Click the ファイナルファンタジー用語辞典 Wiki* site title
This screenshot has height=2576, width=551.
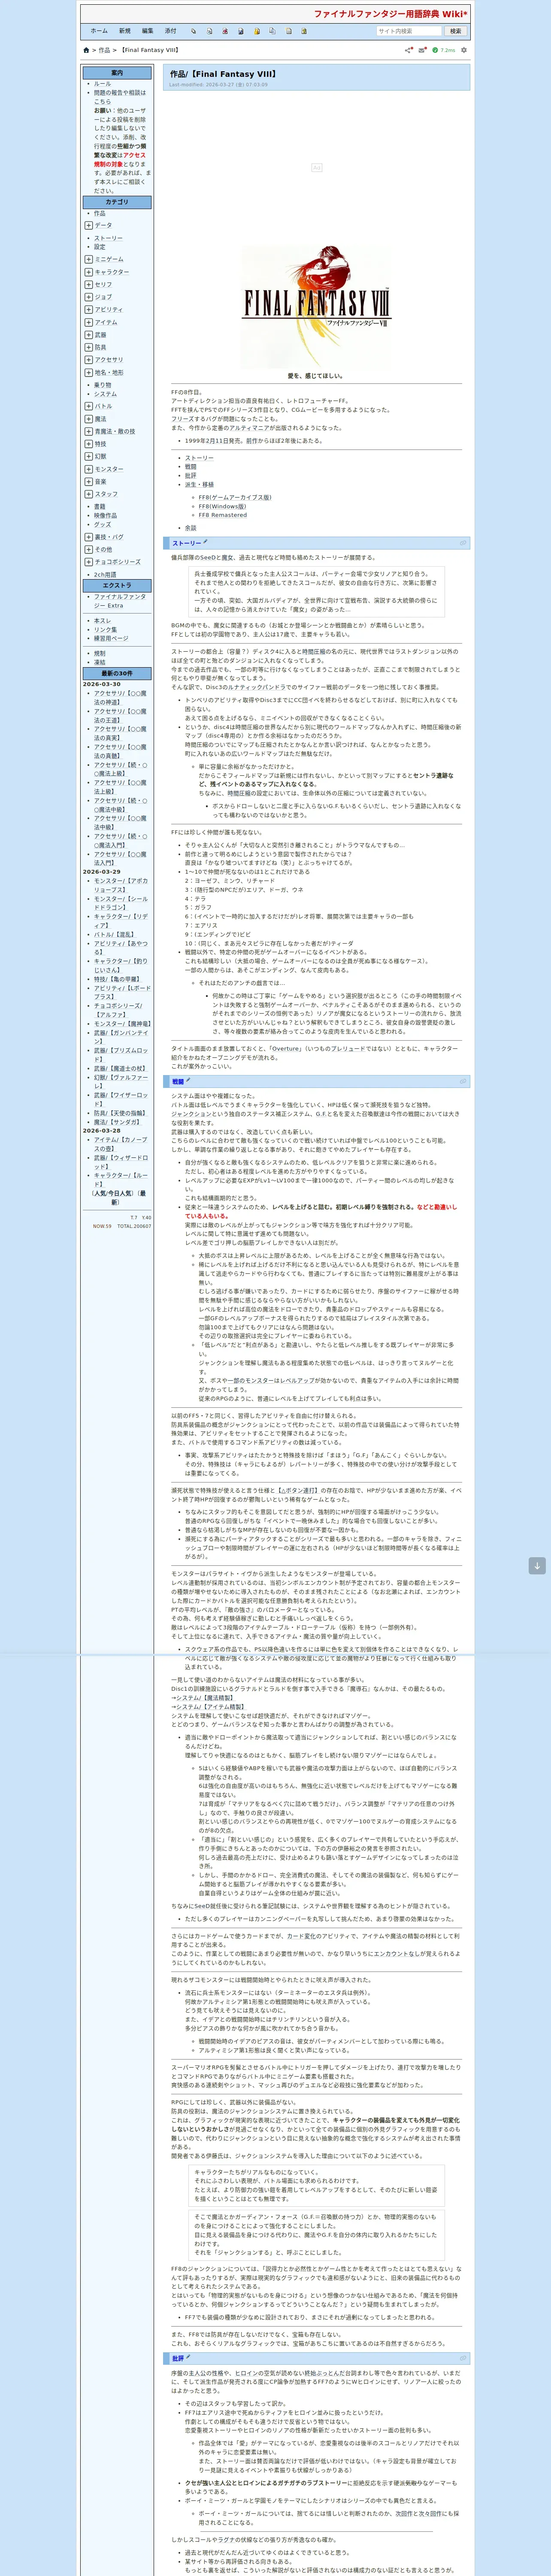pos(390,14)
